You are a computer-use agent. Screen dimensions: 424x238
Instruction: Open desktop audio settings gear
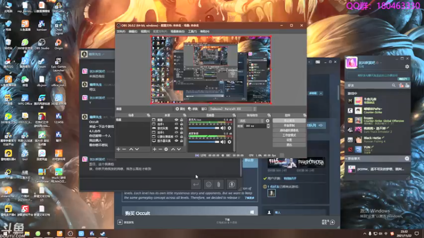tap(229, 142)
